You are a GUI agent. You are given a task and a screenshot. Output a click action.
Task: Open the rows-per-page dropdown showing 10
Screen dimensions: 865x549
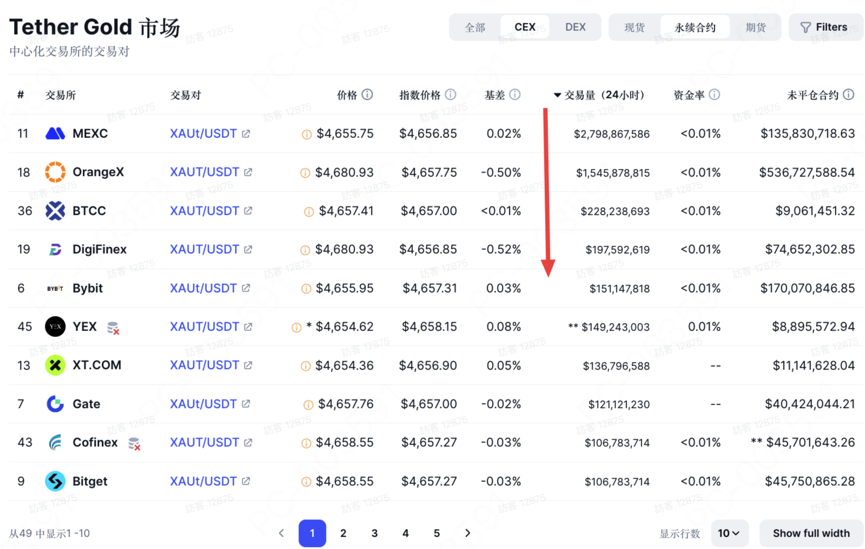[x=729, y=533]
